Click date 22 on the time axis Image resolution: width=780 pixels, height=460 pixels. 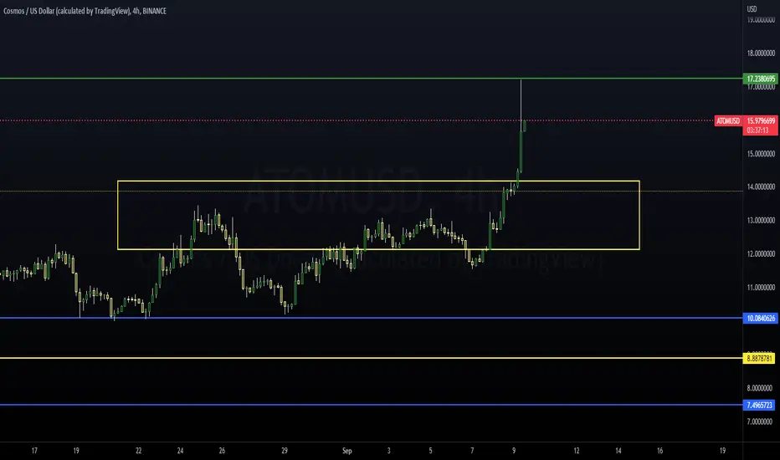coord(138,451)
